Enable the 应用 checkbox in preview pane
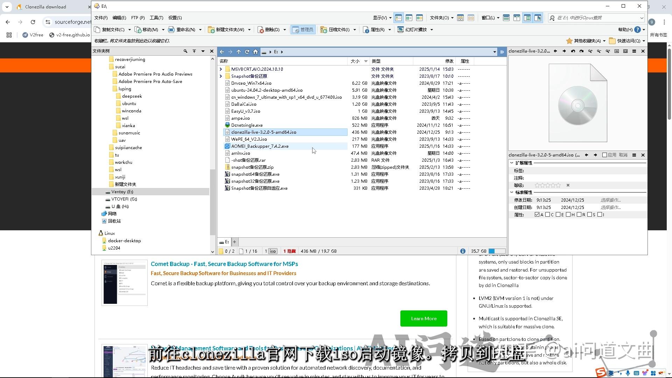 click(604, 155)
